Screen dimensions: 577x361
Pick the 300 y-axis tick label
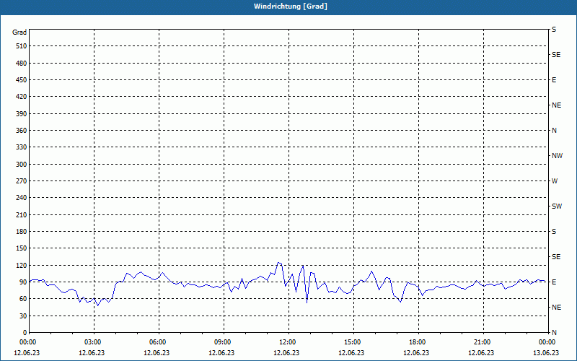pos(22,164)
